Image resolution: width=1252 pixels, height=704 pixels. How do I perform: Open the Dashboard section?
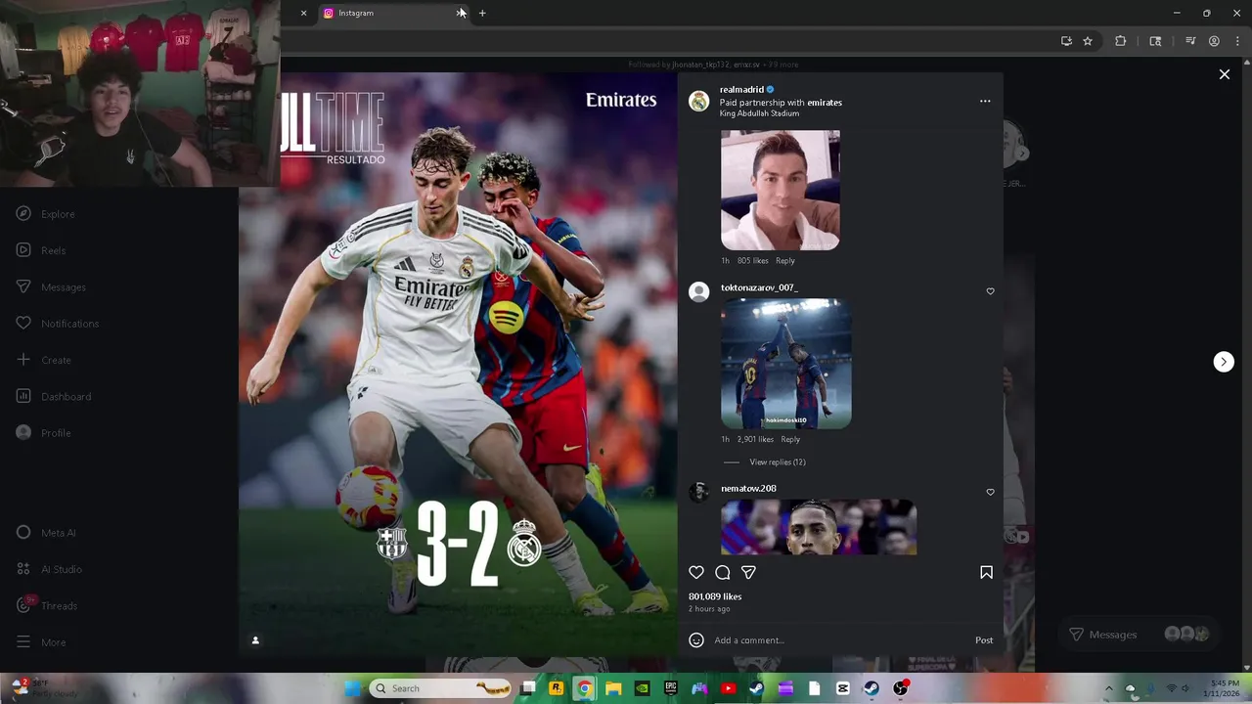pyautogui.click(x=54, y=397)
